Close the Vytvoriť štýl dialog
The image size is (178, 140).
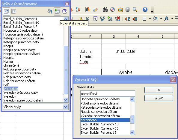pos(173,80)
